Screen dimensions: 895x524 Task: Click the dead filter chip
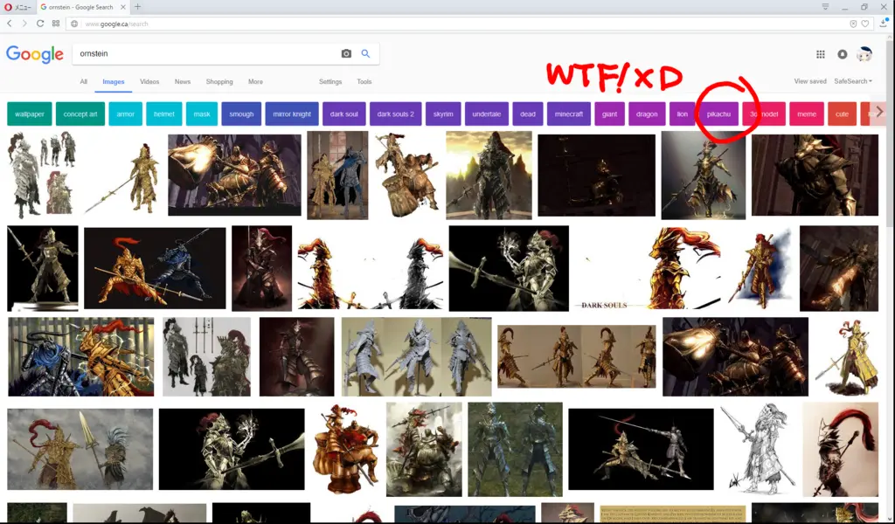528,114
